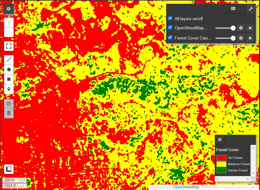Image resolution: width=260 pixels, height=190 pixels.
Task: Uncheck All layers on/off checkbox
Action: pyautogui.click(x=170, y=18)
